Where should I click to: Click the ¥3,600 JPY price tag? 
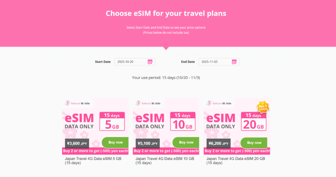point(77,143)
